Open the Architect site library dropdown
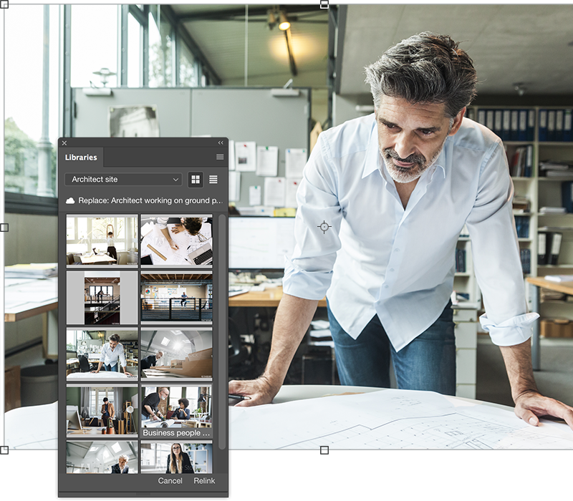 [122, 179]
